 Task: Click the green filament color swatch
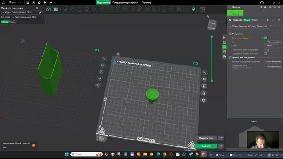235,13
